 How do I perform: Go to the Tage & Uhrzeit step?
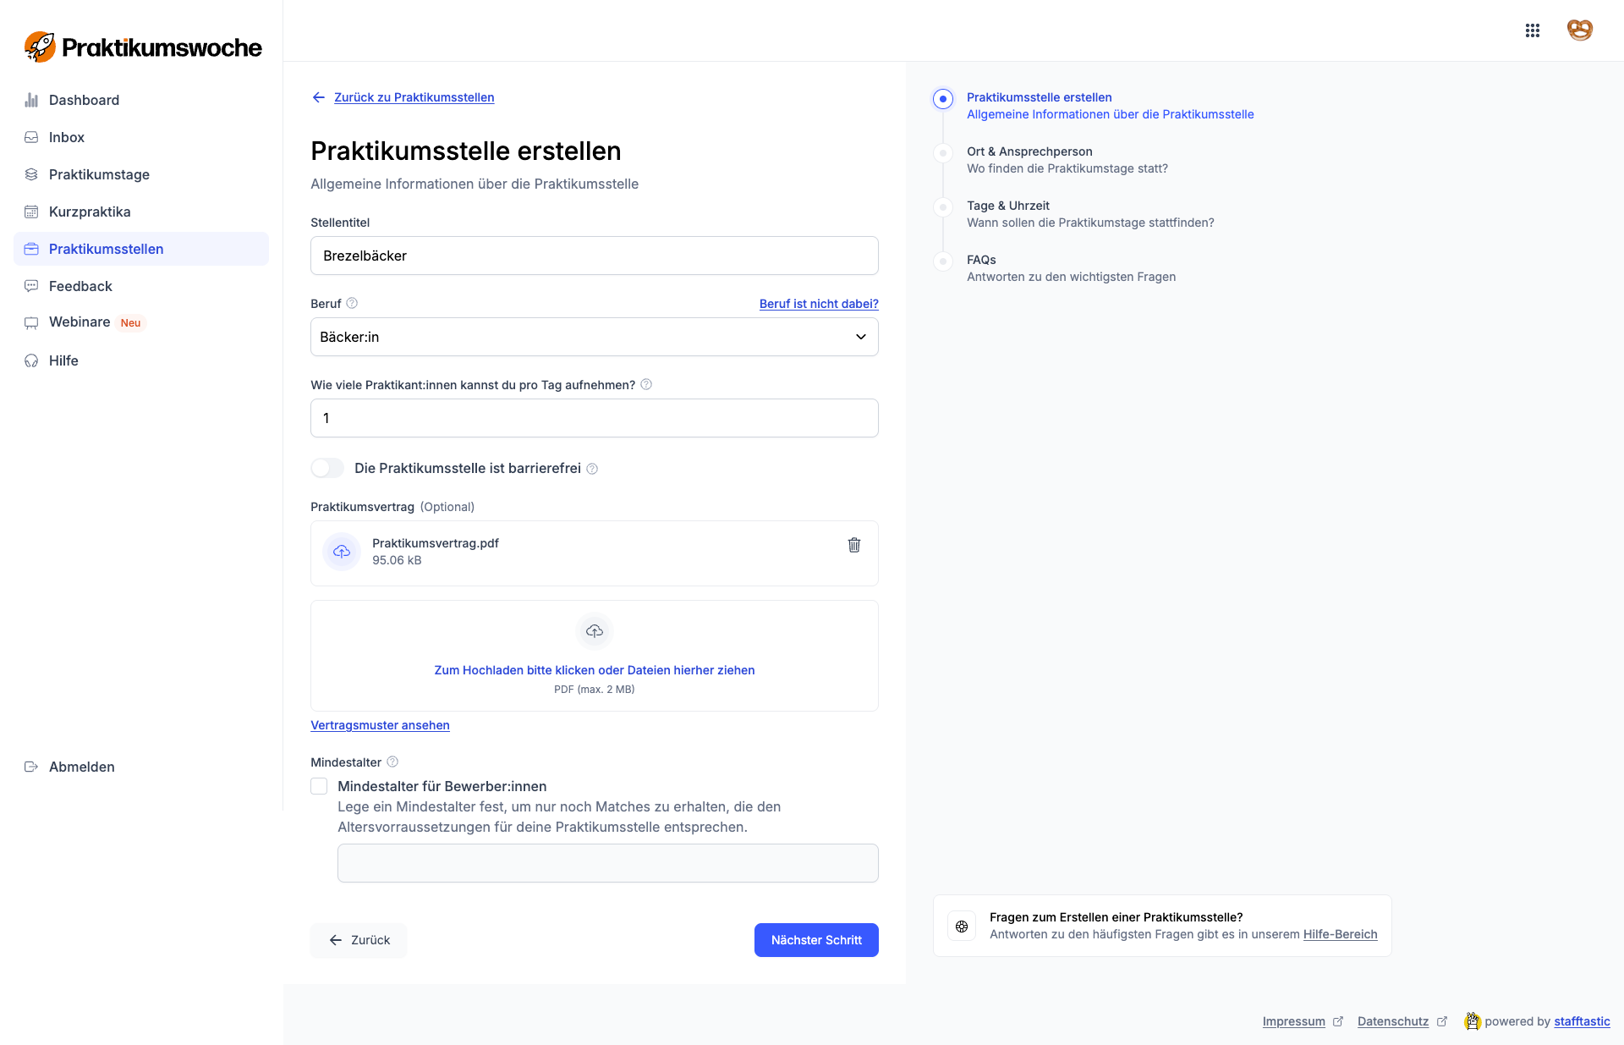(x=1007, y=206)
